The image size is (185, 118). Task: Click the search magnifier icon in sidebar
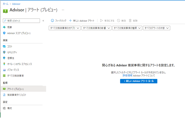pos(5,21)
